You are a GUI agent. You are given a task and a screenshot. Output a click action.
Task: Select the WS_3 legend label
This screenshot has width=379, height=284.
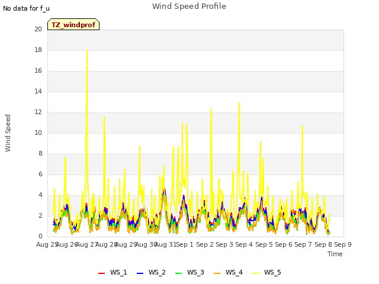pyautogui.click(x=195, y=272)
